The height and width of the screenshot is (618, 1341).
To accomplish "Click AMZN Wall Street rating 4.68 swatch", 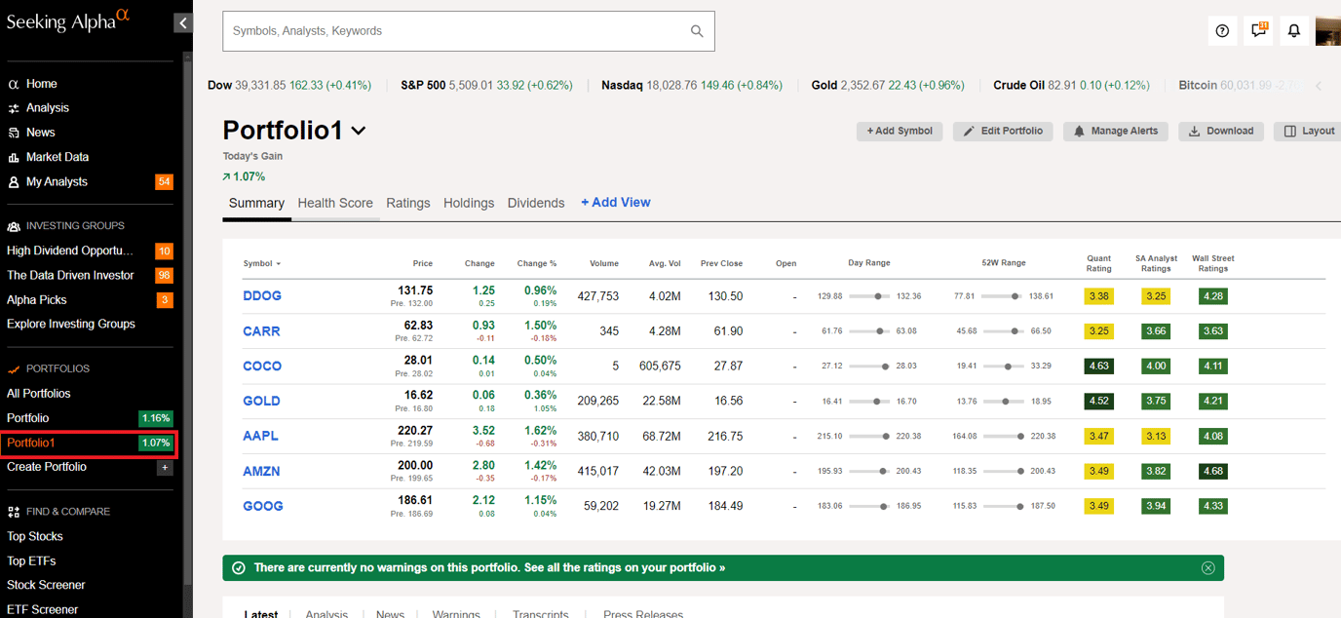I will [1213, 472].
